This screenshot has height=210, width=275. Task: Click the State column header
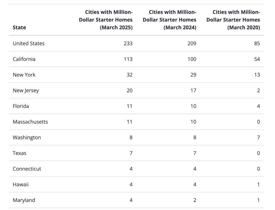19,27
